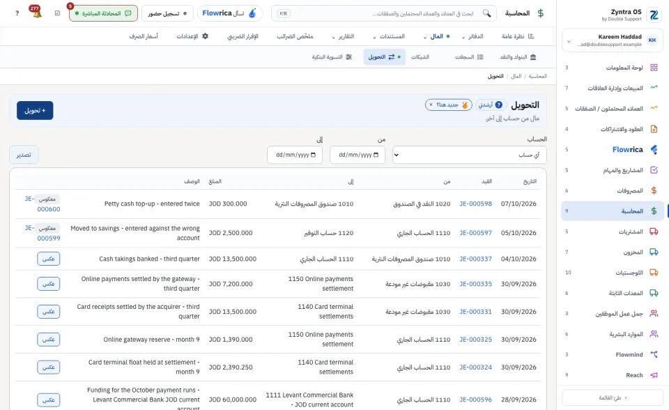Open the fixed assets icon
This screenshot has width=669, height=410.
tap(654, 293)
